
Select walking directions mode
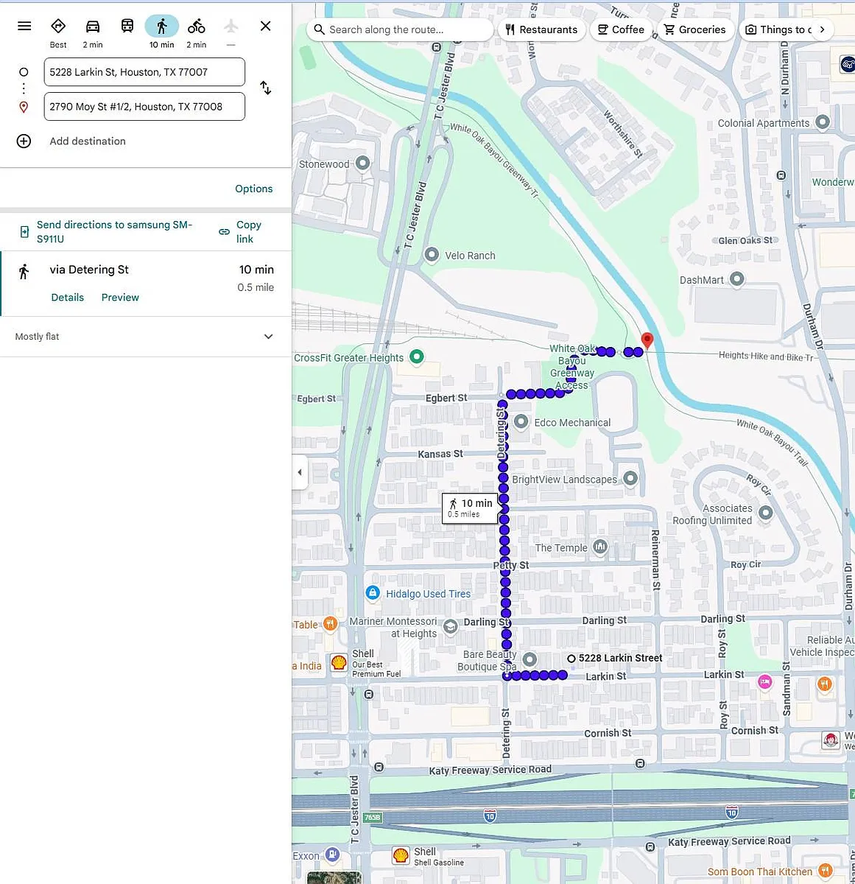point(162,33)
